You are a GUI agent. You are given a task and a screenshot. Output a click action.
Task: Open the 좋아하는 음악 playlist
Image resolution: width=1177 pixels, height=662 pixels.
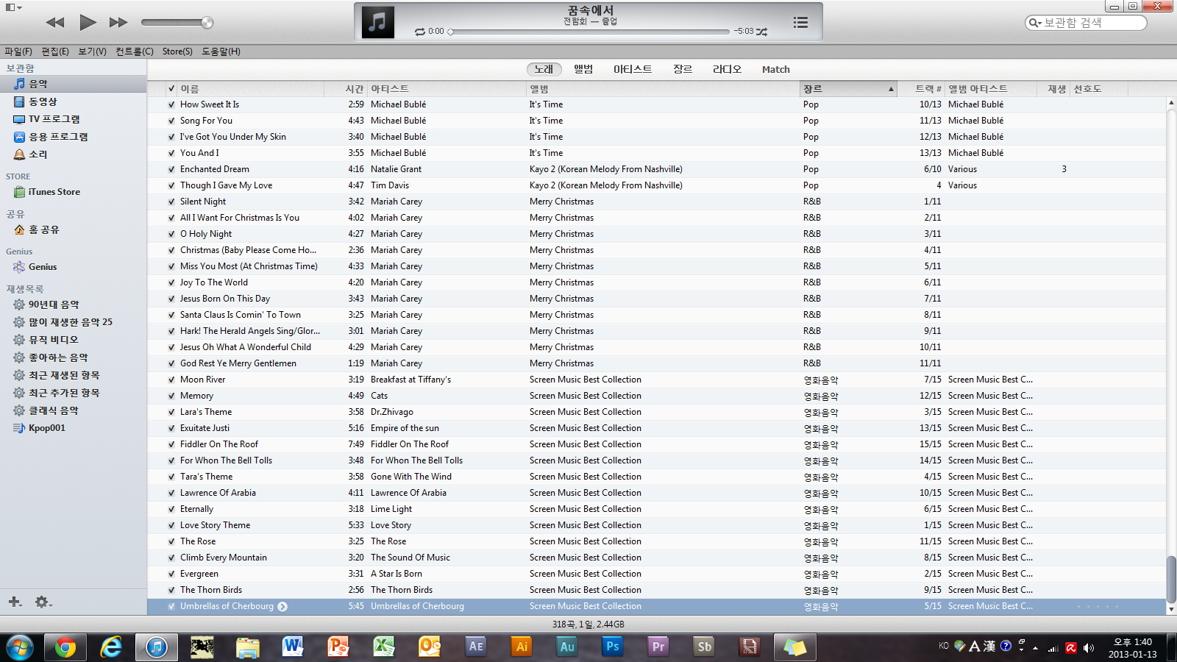[x=74, y=357]
